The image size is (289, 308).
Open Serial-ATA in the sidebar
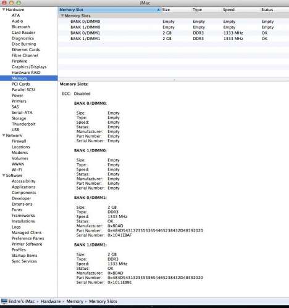click(22, 113)
